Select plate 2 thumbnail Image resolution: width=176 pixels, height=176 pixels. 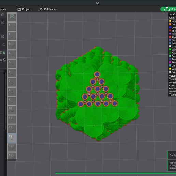pos(12,36)
